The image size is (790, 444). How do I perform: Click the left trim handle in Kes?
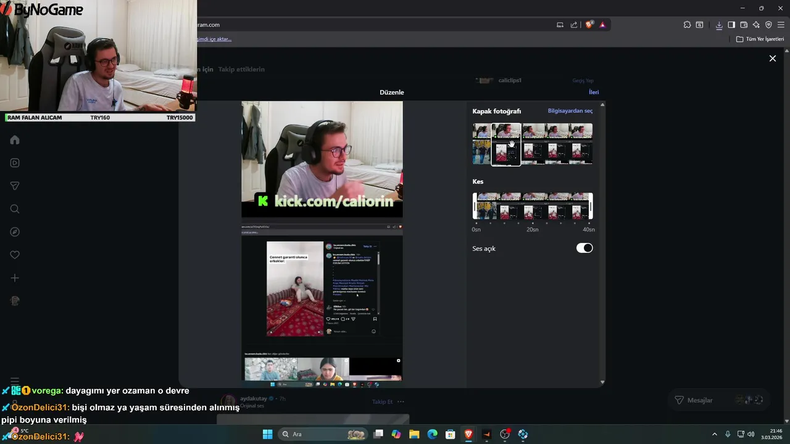click(475, 206)
